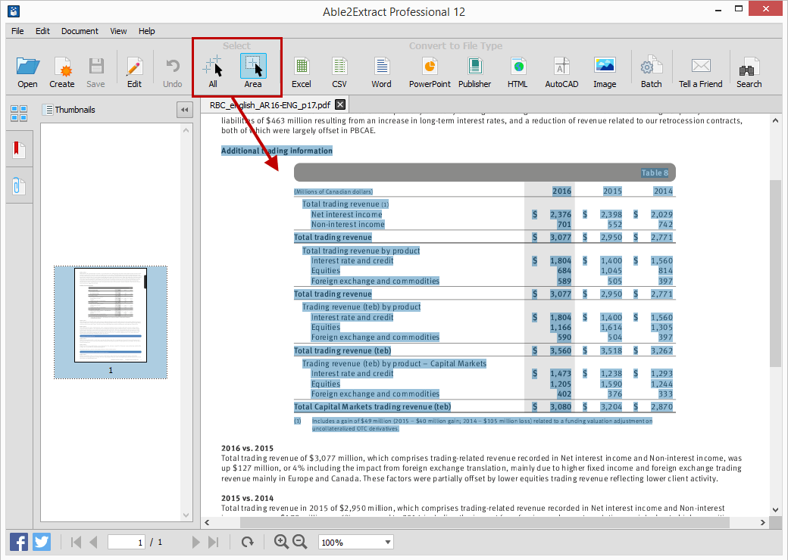Click the Thumbnails panel title
This screenshot has width=788, height=560.
[x=75, y=110]
